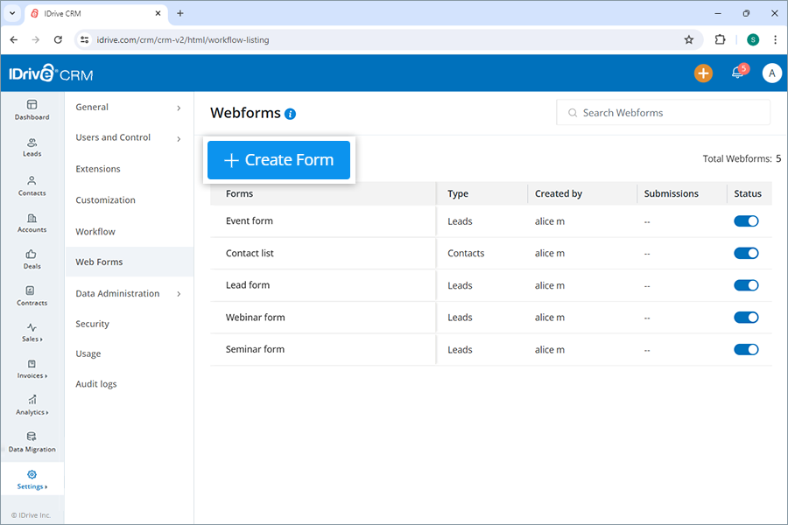The image size is (788, 525).
Task: Disable the Contact list webform status
Action: 746,253
